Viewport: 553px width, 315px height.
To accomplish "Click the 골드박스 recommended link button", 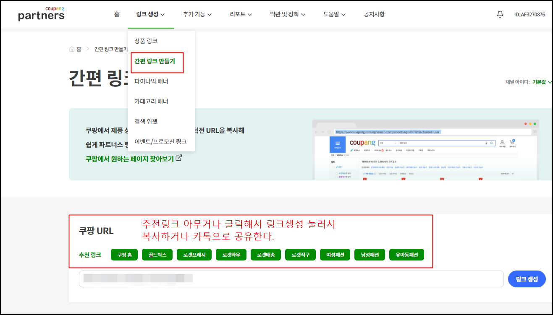I will coord(157,255).
